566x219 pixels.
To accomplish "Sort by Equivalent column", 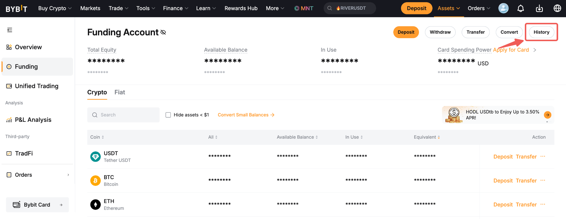I will click(427, 137).
